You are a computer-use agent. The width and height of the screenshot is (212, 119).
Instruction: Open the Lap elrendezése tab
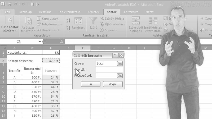[69, 12]
